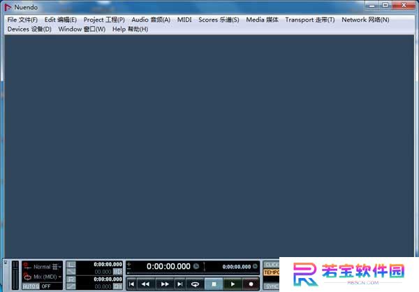Open the Help 帮助(H) menu
Viewport: 419px width, 292px height.
coord(130,29)
